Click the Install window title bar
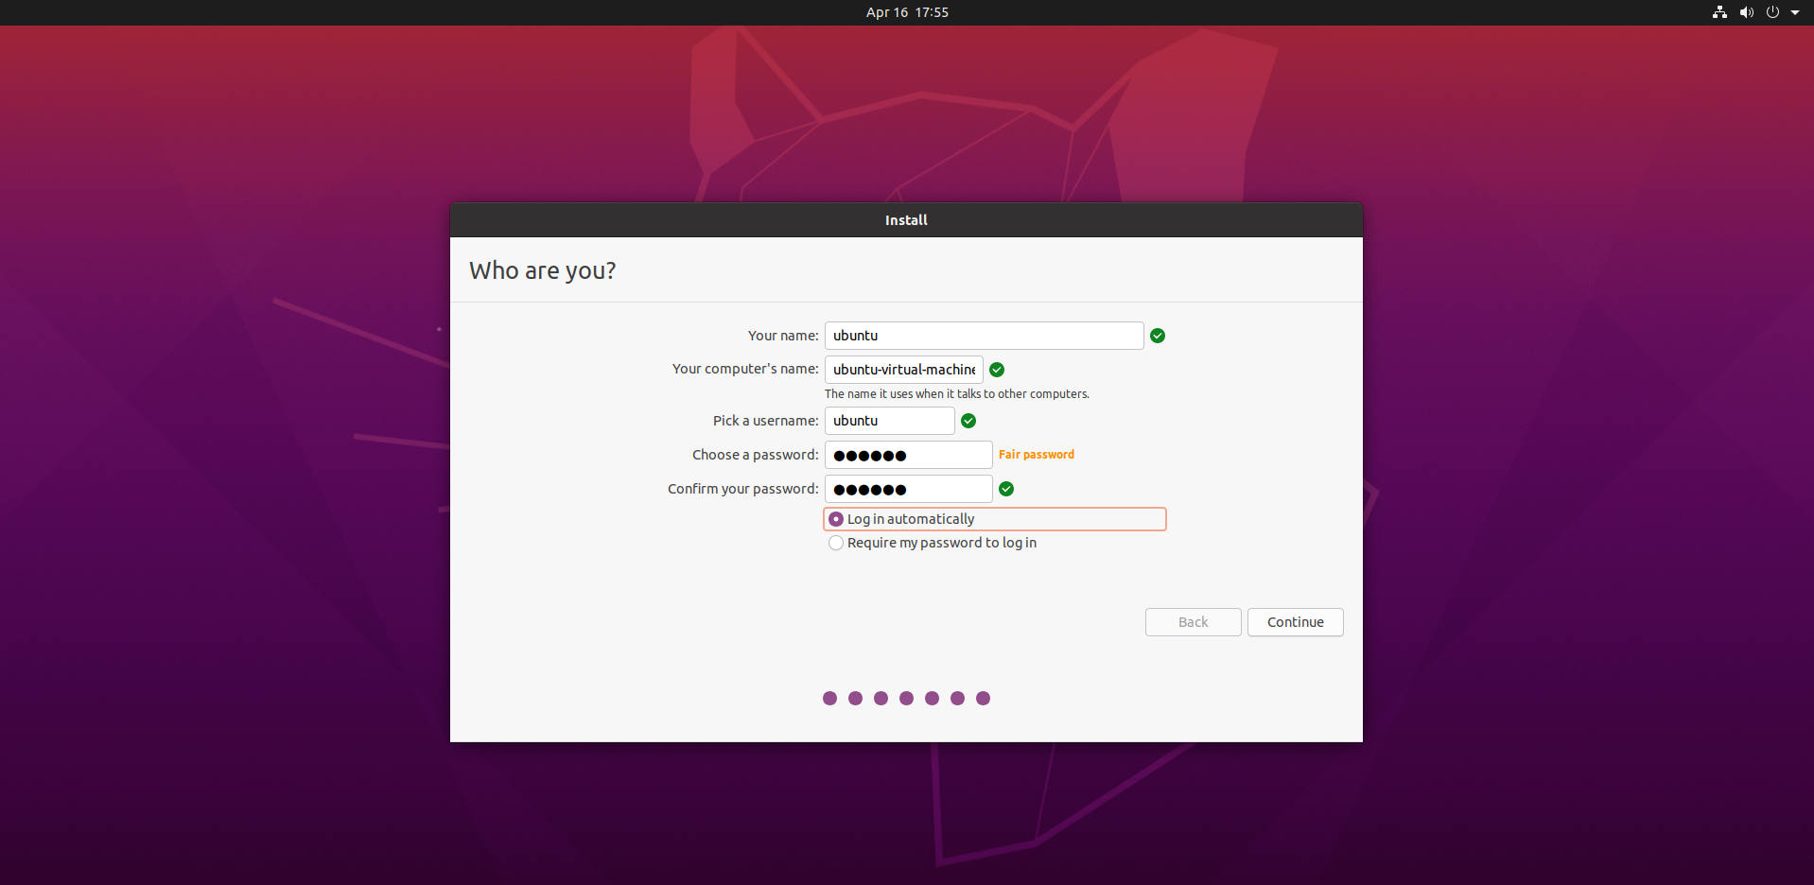 (x=906, y=219)
